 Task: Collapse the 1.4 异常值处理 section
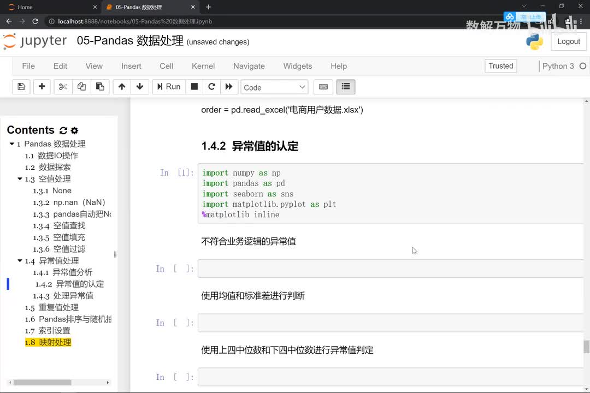[x=20, y=260]
